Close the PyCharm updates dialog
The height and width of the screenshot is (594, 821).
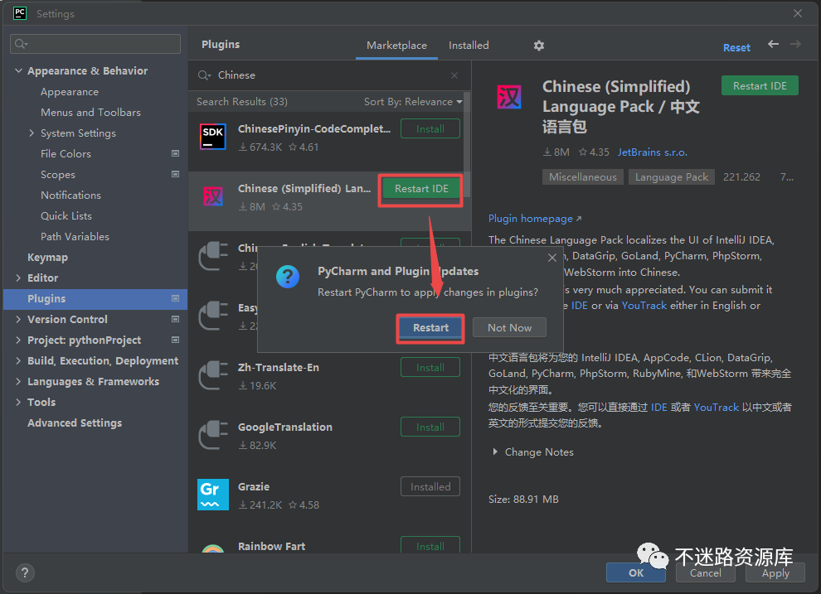[x=552, y=258]
